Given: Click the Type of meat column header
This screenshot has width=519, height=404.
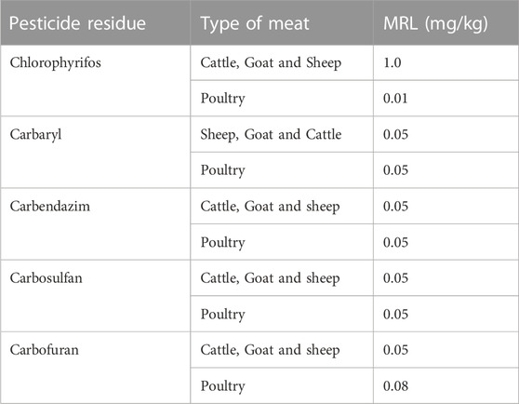Looking at the screenshot, I should 282,22.
